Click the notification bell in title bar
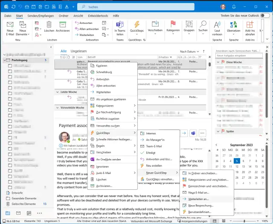Screen dimensions: 273x224 [234, 7]
